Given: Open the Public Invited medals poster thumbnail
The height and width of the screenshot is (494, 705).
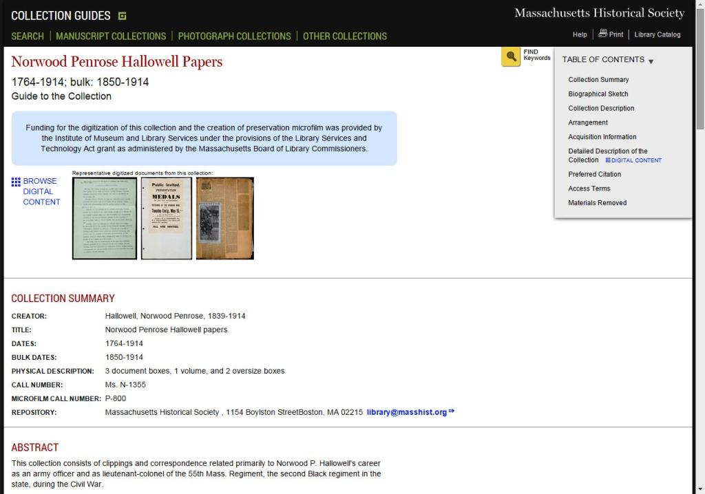Looking at the screenshot, I should [x=167, y=218].
